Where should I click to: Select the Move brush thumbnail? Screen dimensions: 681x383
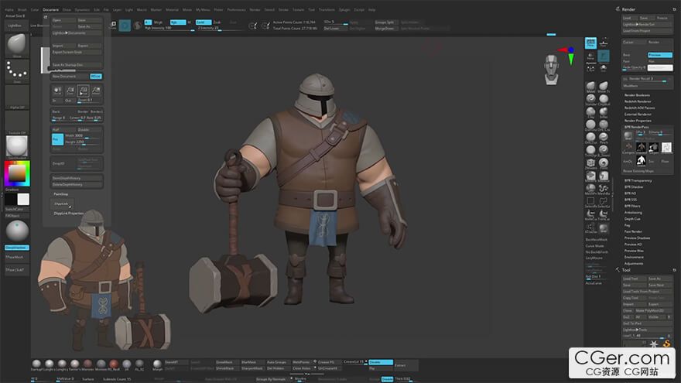16,46
